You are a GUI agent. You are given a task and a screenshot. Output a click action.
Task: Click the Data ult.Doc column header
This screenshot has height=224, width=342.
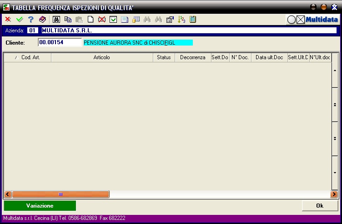[x=269, y=57]
